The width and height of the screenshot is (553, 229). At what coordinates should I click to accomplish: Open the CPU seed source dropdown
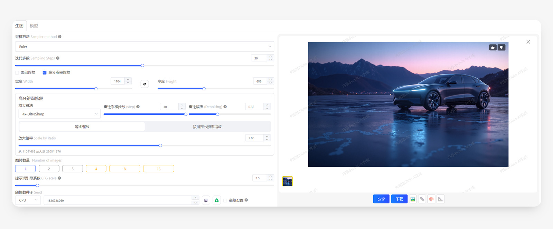coord(28,200)
